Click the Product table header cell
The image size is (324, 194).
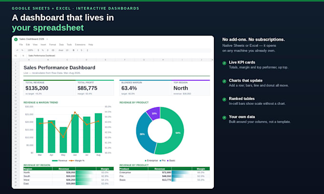134,169
